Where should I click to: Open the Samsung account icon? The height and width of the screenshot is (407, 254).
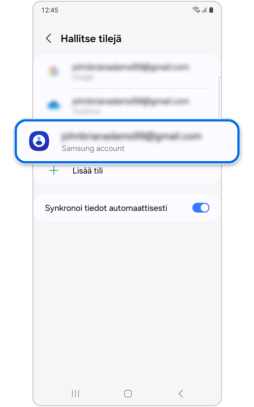(x=39, y=141)
